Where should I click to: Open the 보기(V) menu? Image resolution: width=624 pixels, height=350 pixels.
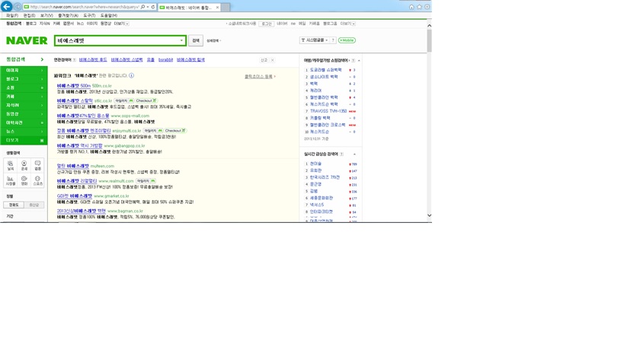point(46,15)
